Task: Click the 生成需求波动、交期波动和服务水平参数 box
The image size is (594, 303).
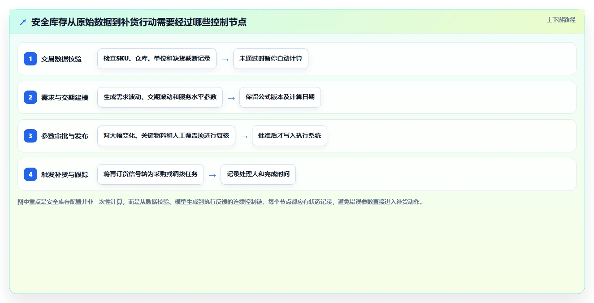Action: (x=160, y=97)
